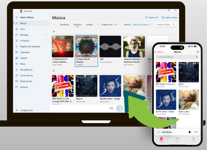
Task: Switch to the Artistas tab
Action: click(89, 24)
